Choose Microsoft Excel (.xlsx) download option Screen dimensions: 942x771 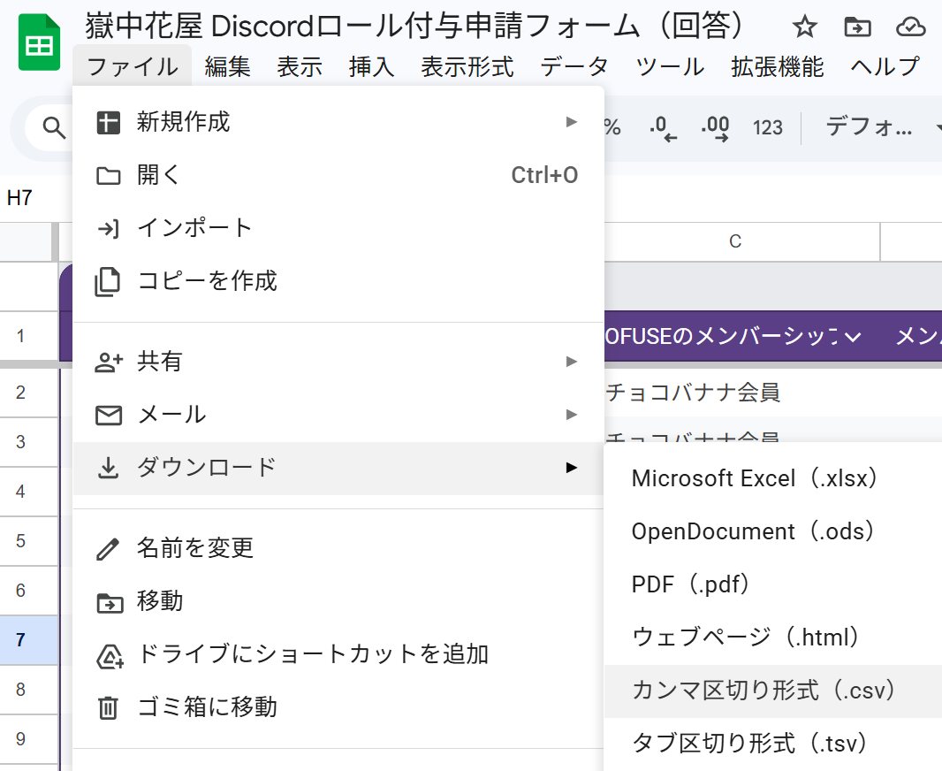pos(756,478)
